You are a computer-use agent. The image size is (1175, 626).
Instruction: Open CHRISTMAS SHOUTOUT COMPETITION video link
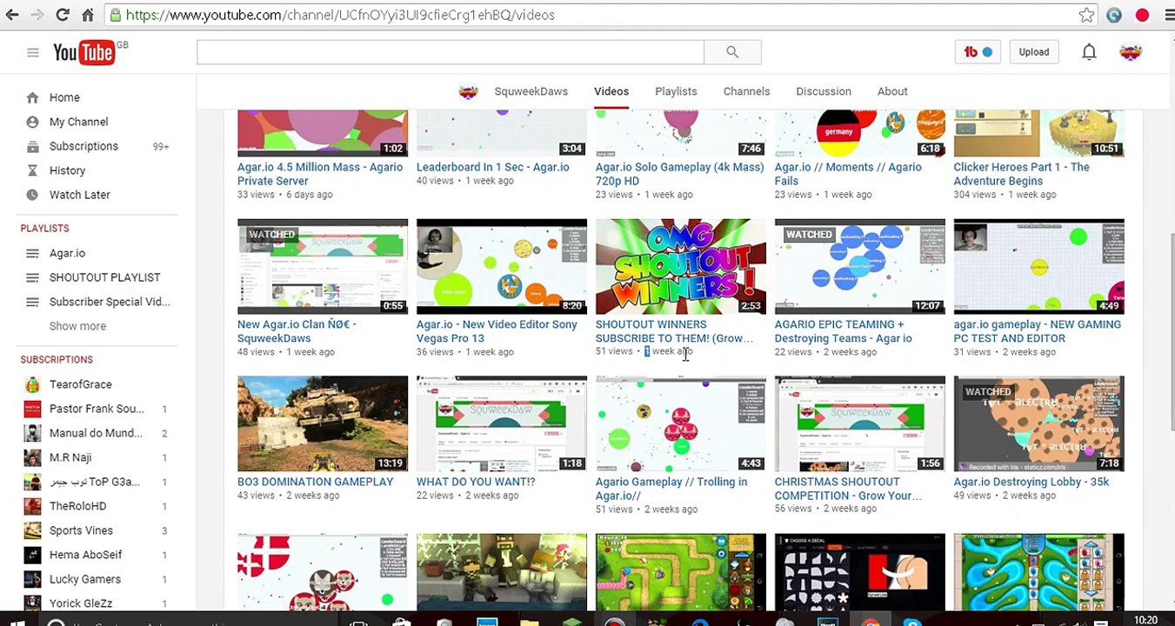(848, 489)
